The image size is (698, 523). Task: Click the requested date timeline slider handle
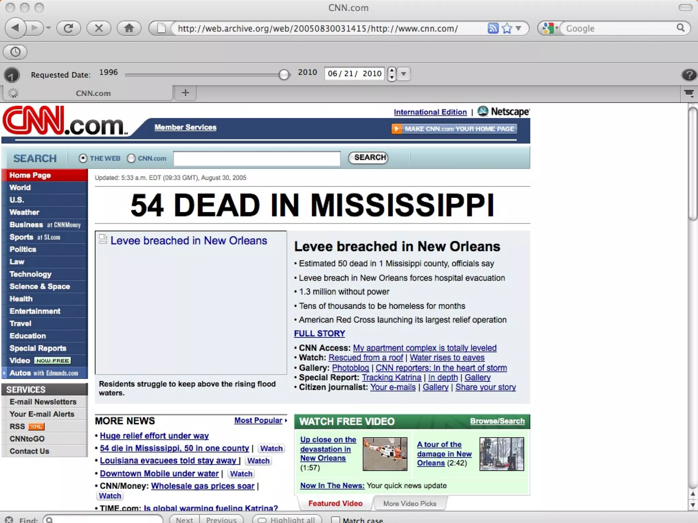(x=284, y=74)
